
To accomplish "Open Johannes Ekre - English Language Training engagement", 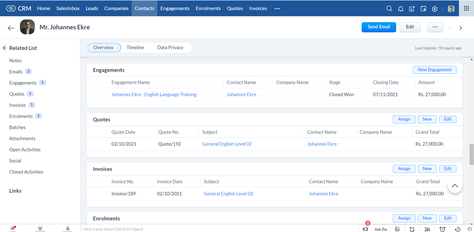I will 154,94.
